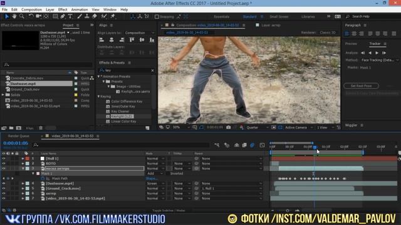Select the Eraser tool
Viewport: 401px width, 225px height.
(x=95, y=17)
